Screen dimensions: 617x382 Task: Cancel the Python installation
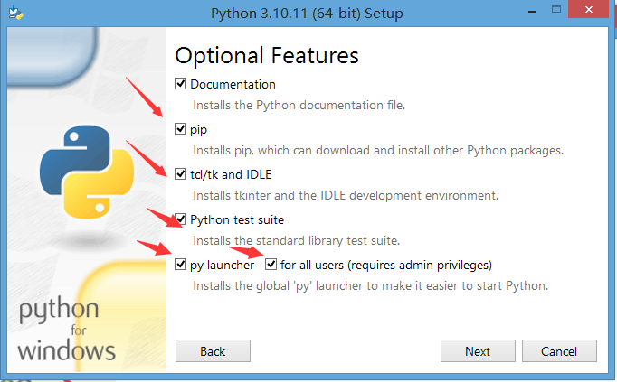(x=559, y=351)
